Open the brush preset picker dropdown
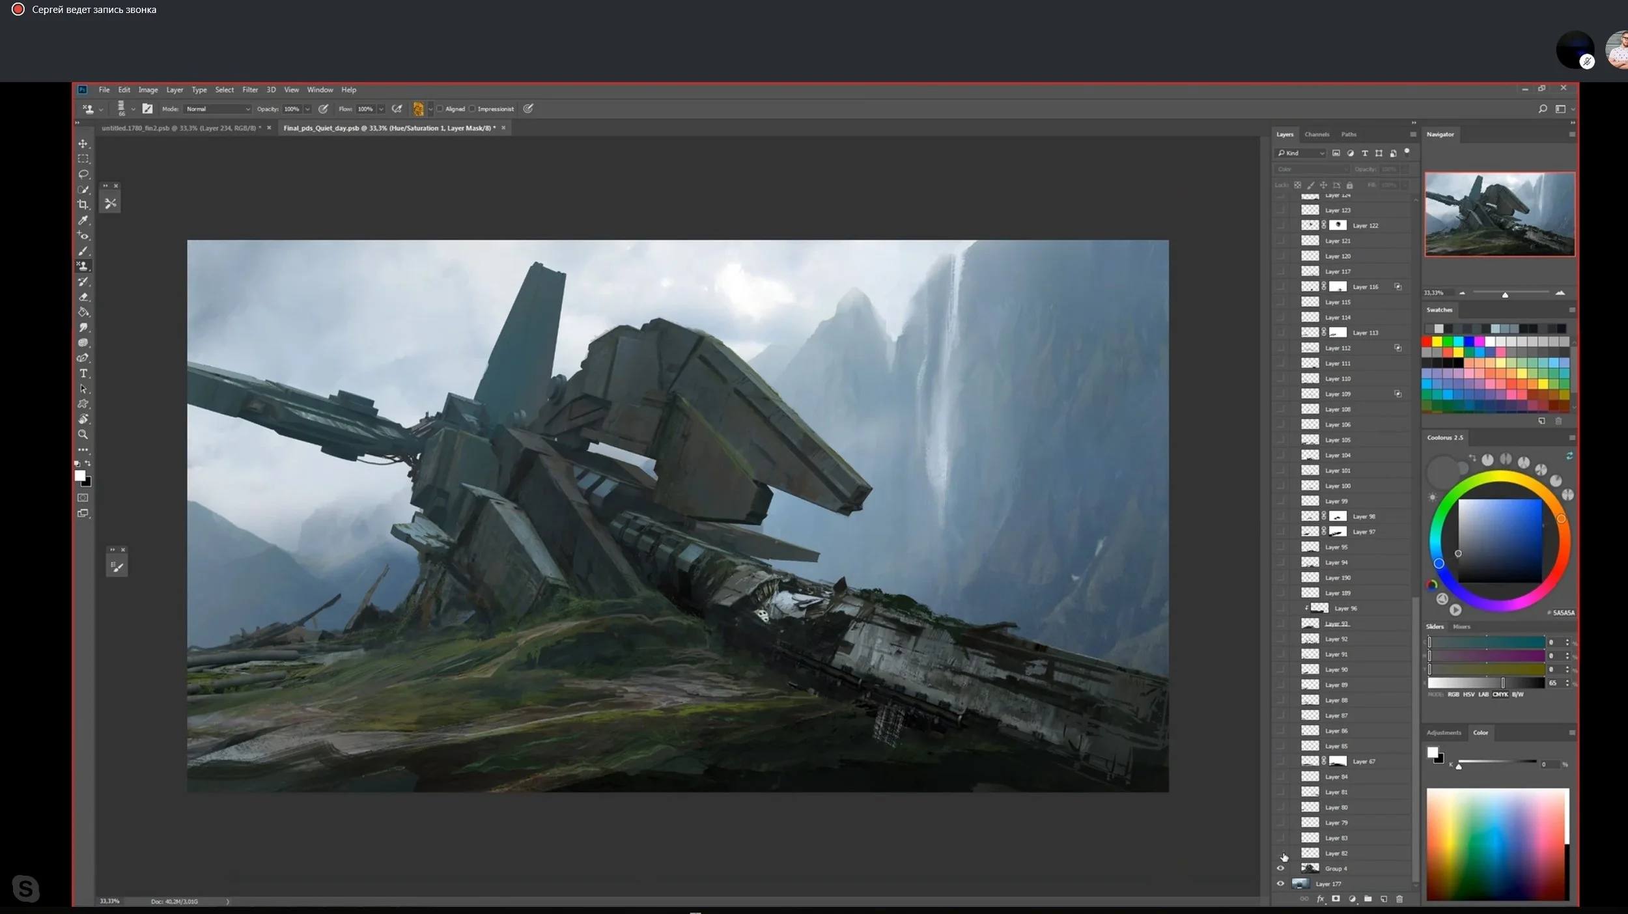The width and height of the screenshot is (1628, 914). [x=133, y=109]
